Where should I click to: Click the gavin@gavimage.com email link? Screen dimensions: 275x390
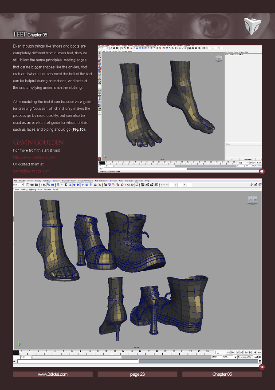(x=31, y=171)
